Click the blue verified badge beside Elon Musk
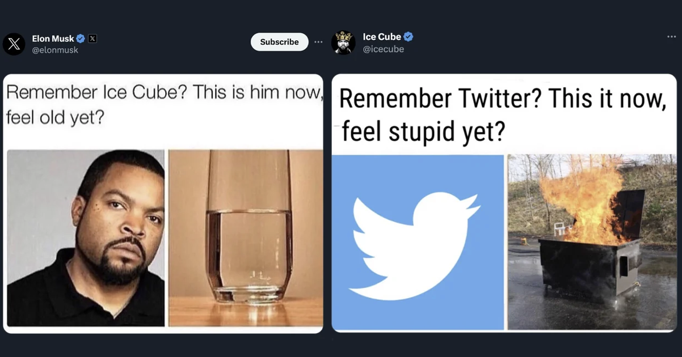Image resolution: width=682 pixels, height=357 pixels. pos(81,39)
